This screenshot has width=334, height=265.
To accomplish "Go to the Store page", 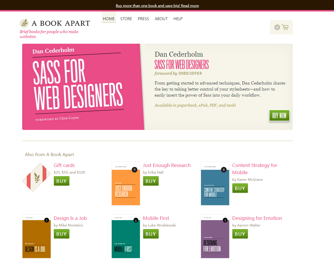I will (x=126, y=19).
